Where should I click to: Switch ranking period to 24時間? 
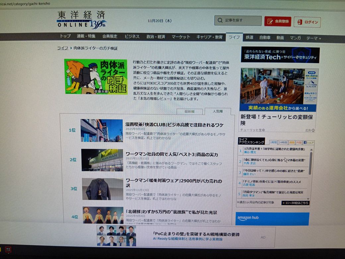tap(283, 142)
